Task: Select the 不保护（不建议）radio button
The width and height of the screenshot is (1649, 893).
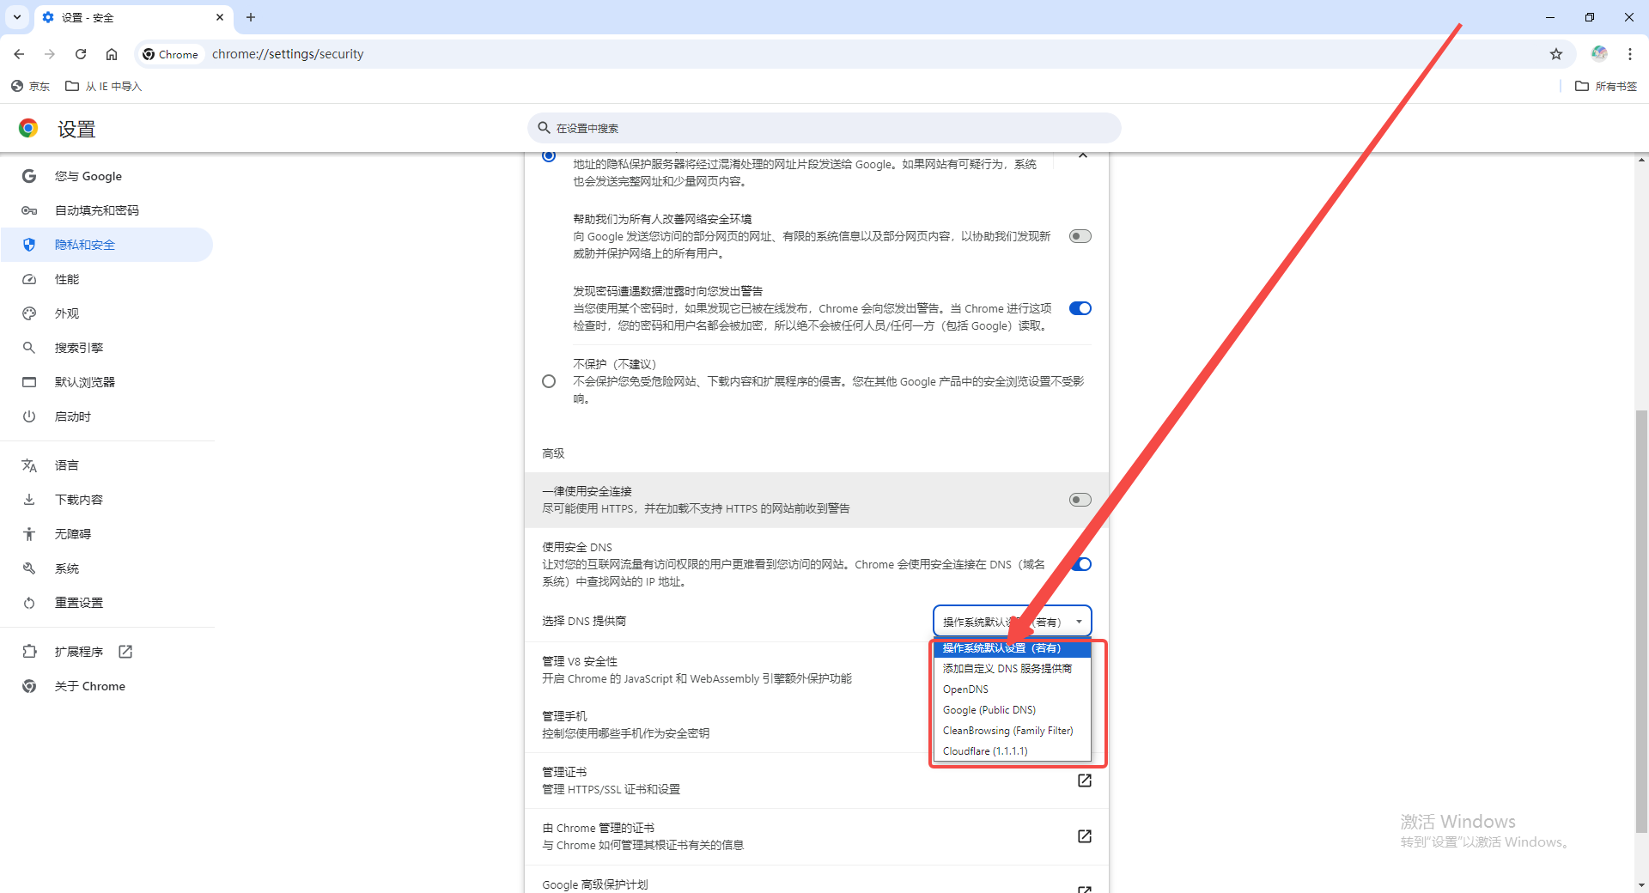Action: click(549, 381)
